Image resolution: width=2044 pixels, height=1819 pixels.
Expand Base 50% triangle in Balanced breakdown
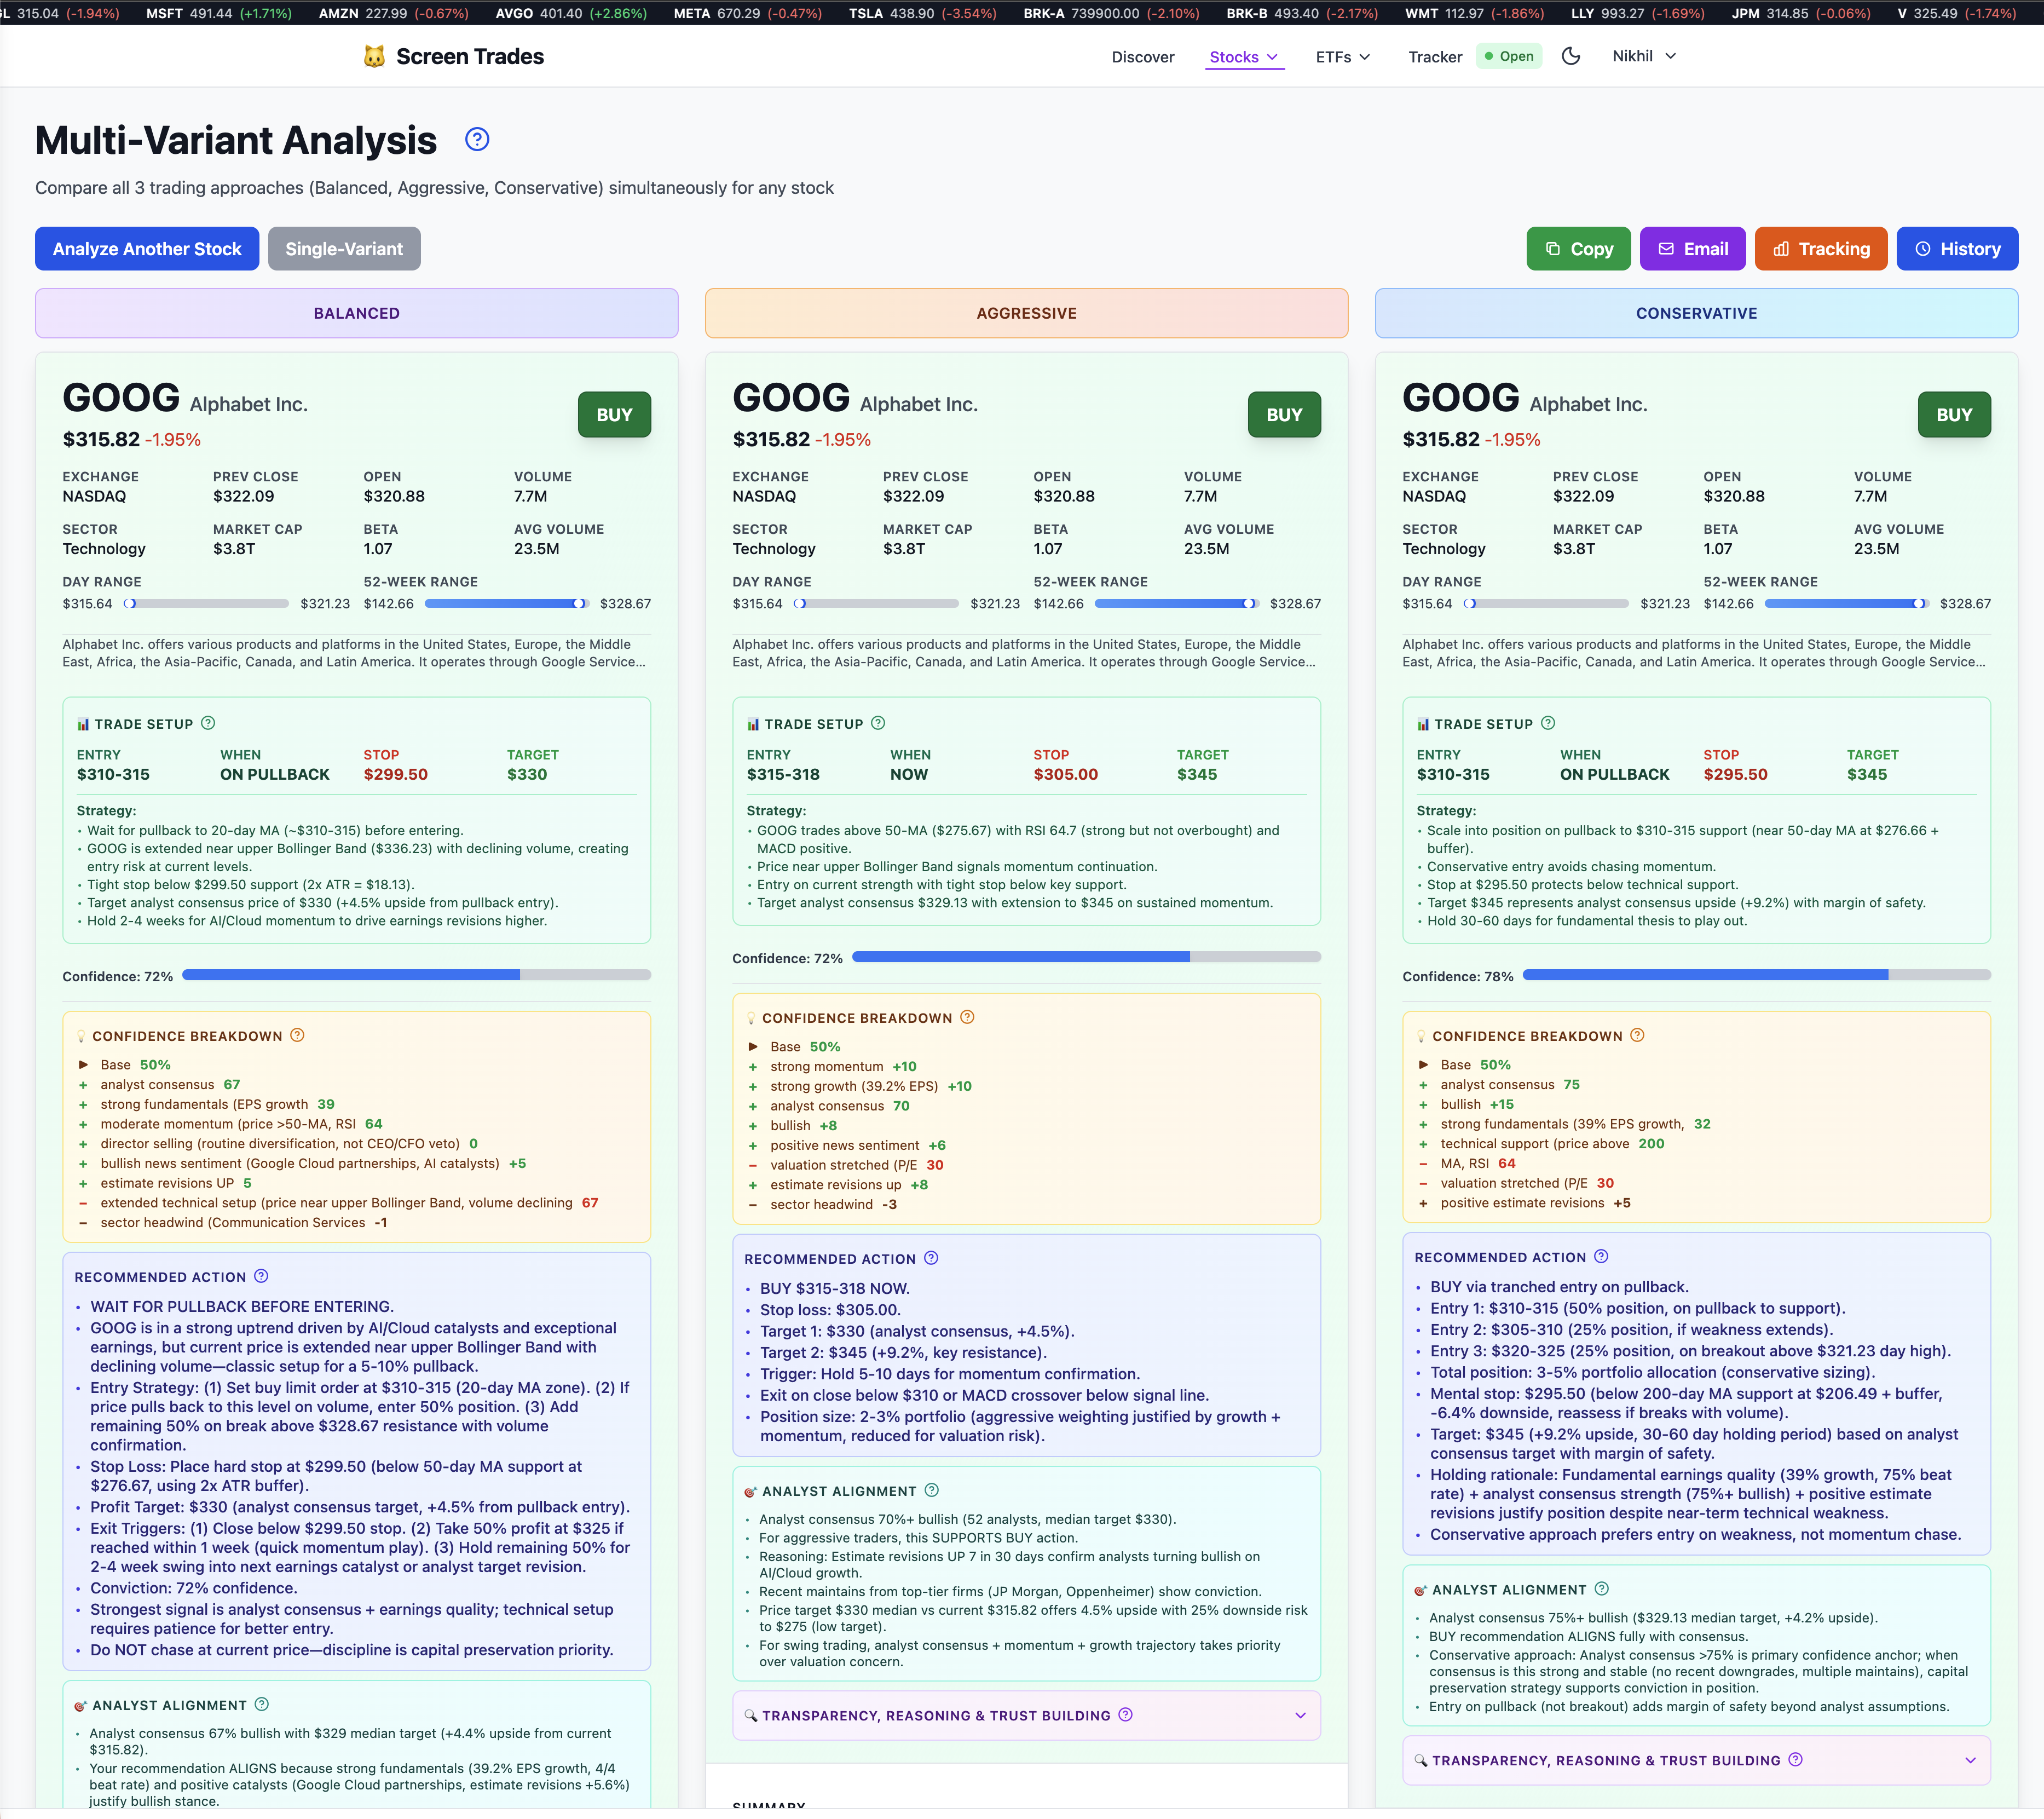84,1064
